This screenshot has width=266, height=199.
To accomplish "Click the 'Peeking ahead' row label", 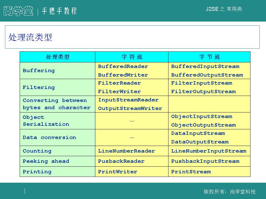I will [x=46, y=161].
